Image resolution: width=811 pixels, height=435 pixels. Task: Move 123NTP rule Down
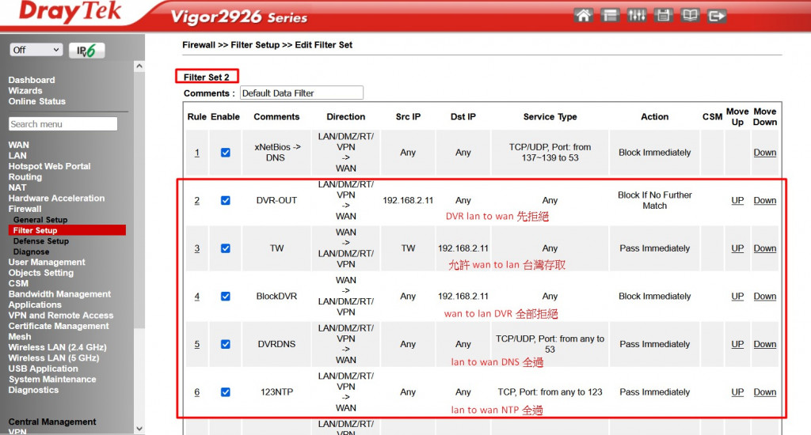click(x=764, y=392)
